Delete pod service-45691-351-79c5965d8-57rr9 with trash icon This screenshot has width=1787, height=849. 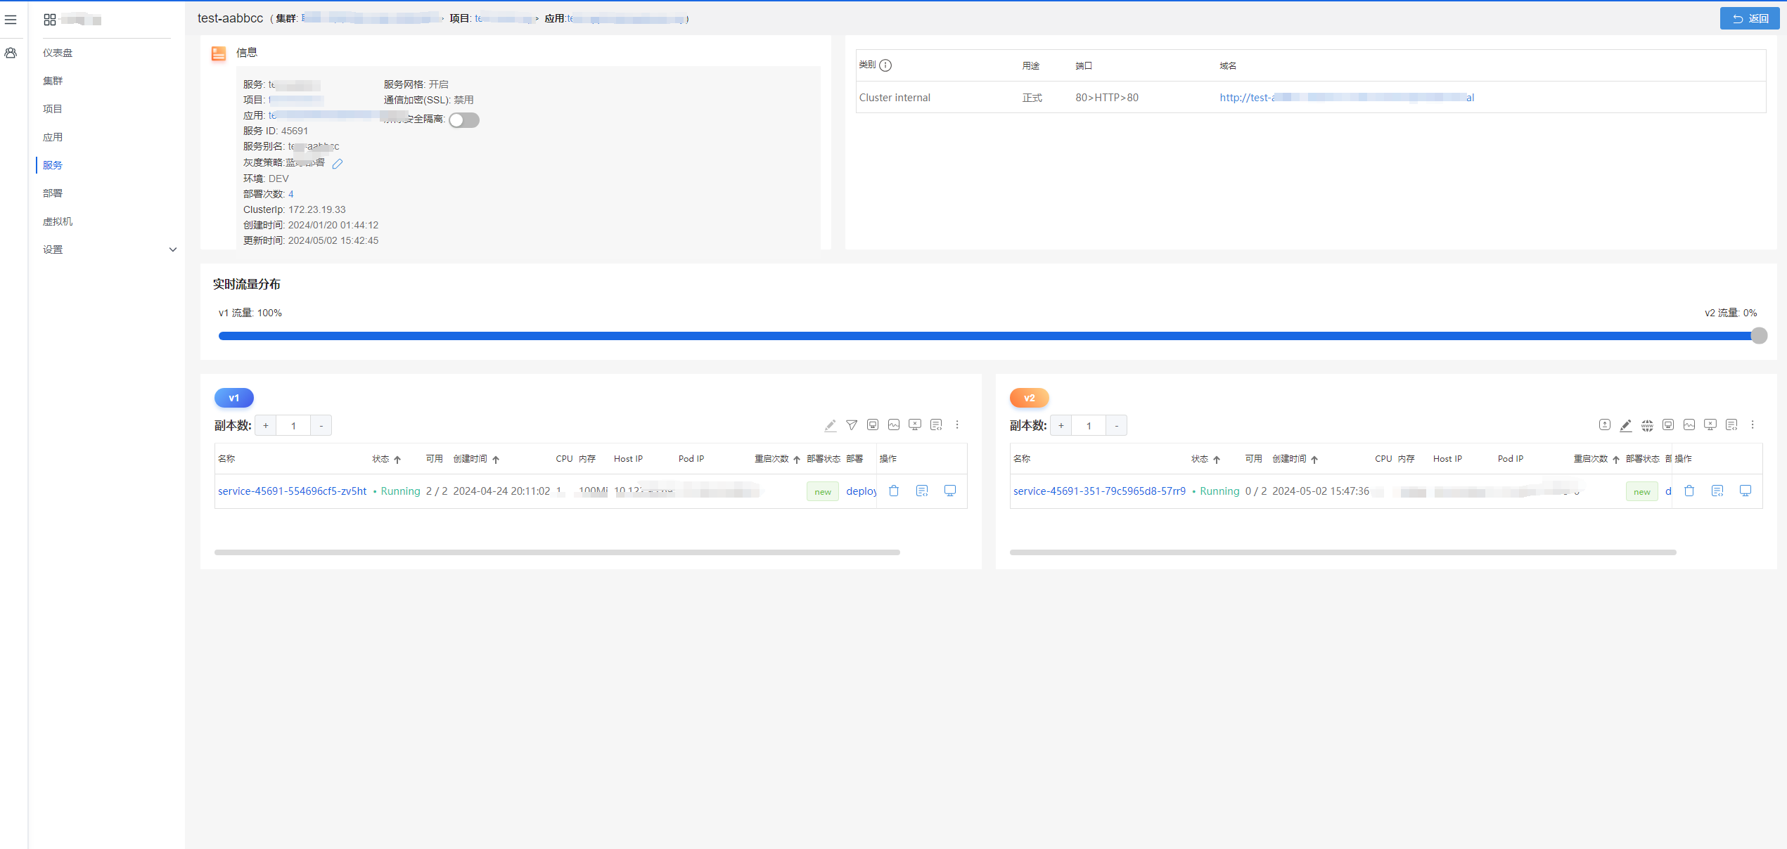[1689, 491]
